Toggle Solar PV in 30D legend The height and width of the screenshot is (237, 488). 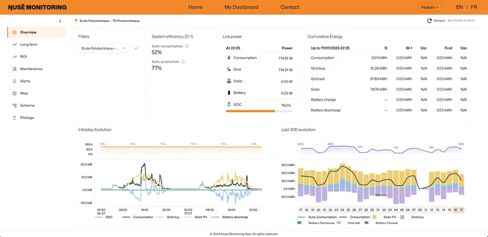pos(384,217)
